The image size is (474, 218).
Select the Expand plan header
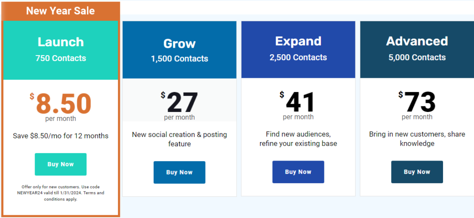pyautogui.click(x=298, y=41)
